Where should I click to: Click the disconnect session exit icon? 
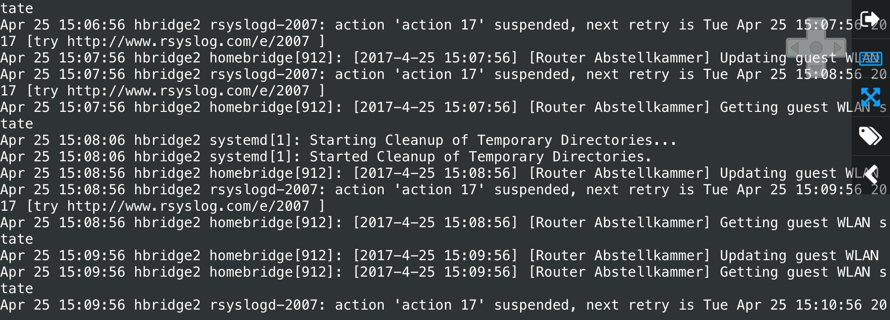point(870,19)
